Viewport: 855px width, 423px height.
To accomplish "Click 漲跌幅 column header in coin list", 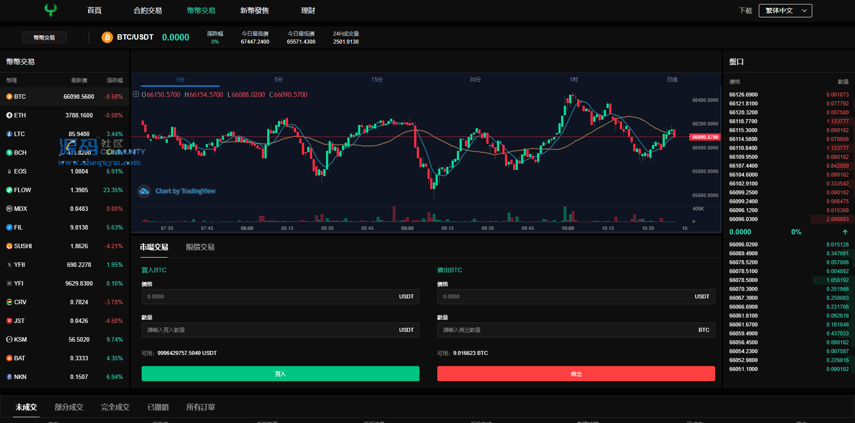I will [x=115, y=81].
